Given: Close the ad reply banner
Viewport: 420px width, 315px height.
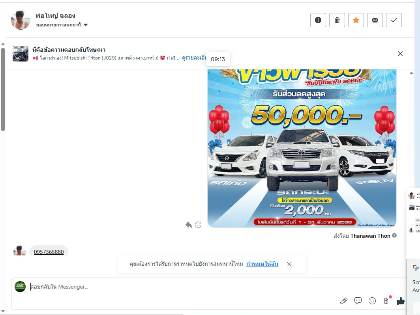Looking at the screenshot, I should click(x=400, y=54).
